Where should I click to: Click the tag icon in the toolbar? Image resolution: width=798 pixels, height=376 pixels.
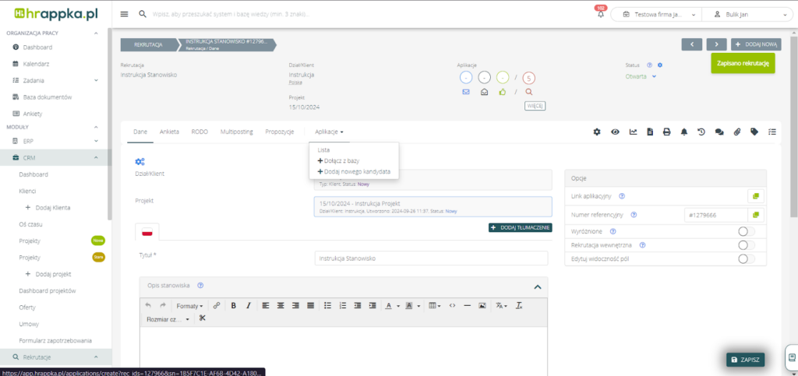[754, 132]
